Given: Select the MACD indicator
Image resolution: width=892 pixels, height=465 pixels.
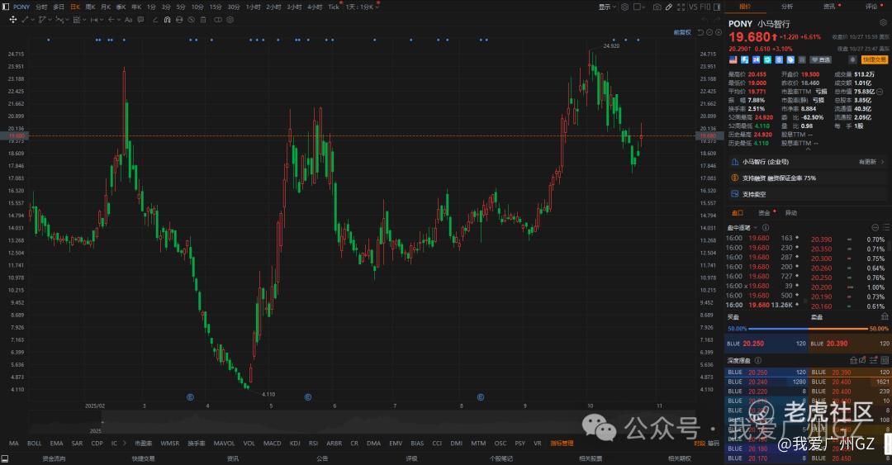Looking at the screenshot, I should (x=272, y=444).
